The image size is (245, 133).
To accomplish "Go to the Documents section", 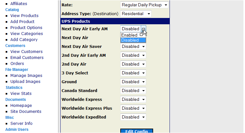I will pos(15,100).
